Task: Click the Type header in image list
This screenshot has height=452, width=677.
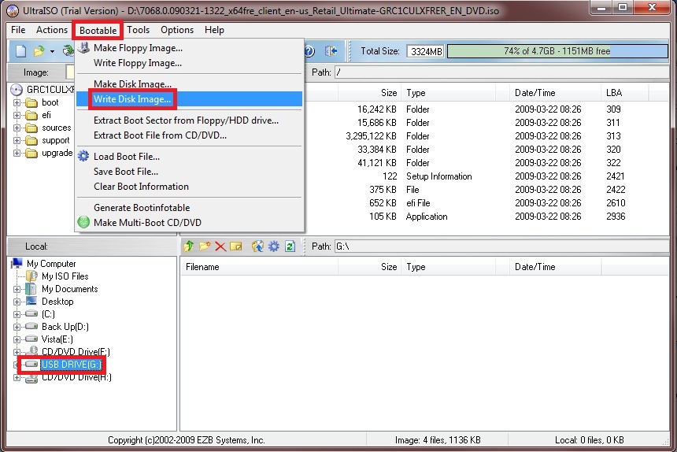Action: [x=449, y=93]
